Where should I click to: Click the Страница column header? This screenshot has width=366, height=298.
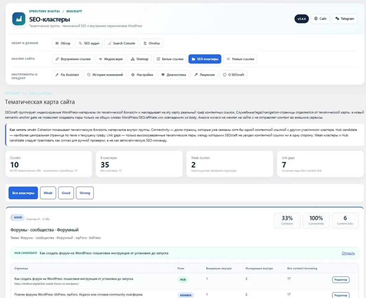(x=21, y=268)
